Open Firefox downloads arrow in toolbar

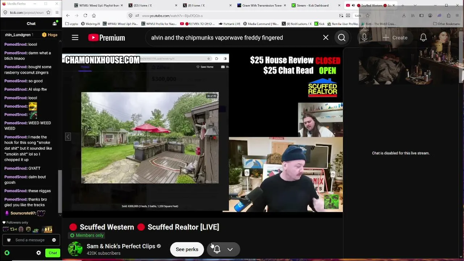pos(404,16)
